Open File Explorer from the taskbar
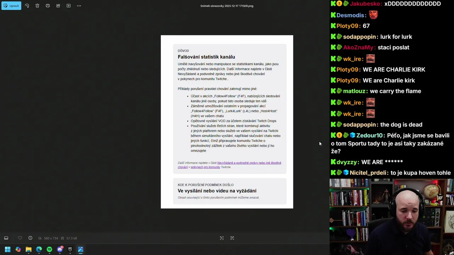This screenshot has height=255, width=454. (x=28, y=249)
